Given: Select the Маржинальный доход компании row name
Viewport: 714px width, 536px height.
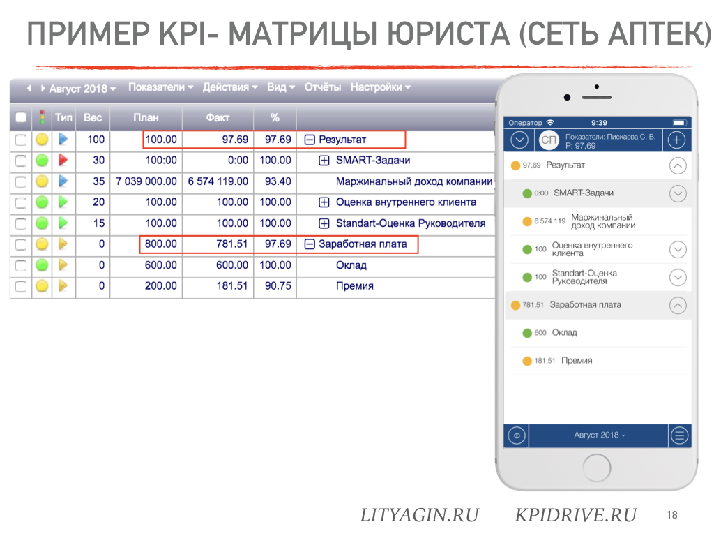Looking at the screenshot, I should (414, 181).
